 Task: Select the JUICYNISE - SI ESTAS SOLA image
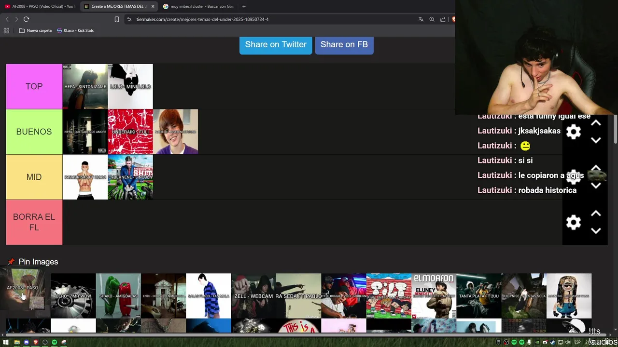pyautogui.click(x=524, y=296)
